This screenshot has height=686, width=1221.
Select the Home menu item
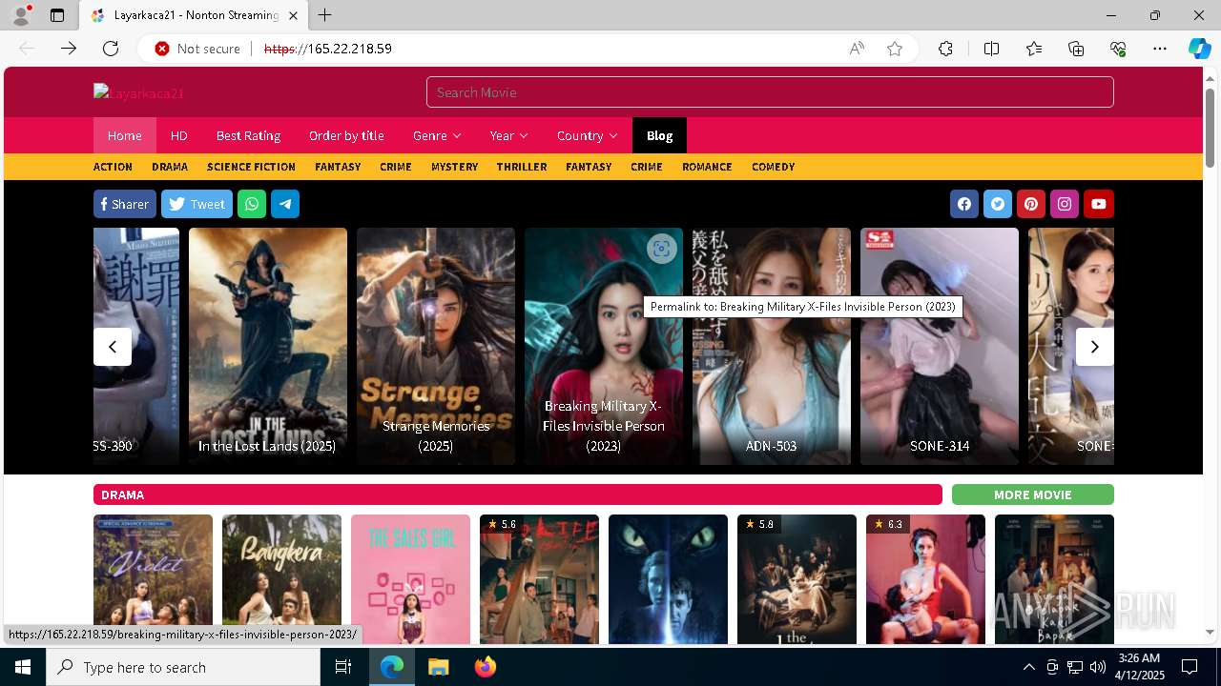[124, 135]
